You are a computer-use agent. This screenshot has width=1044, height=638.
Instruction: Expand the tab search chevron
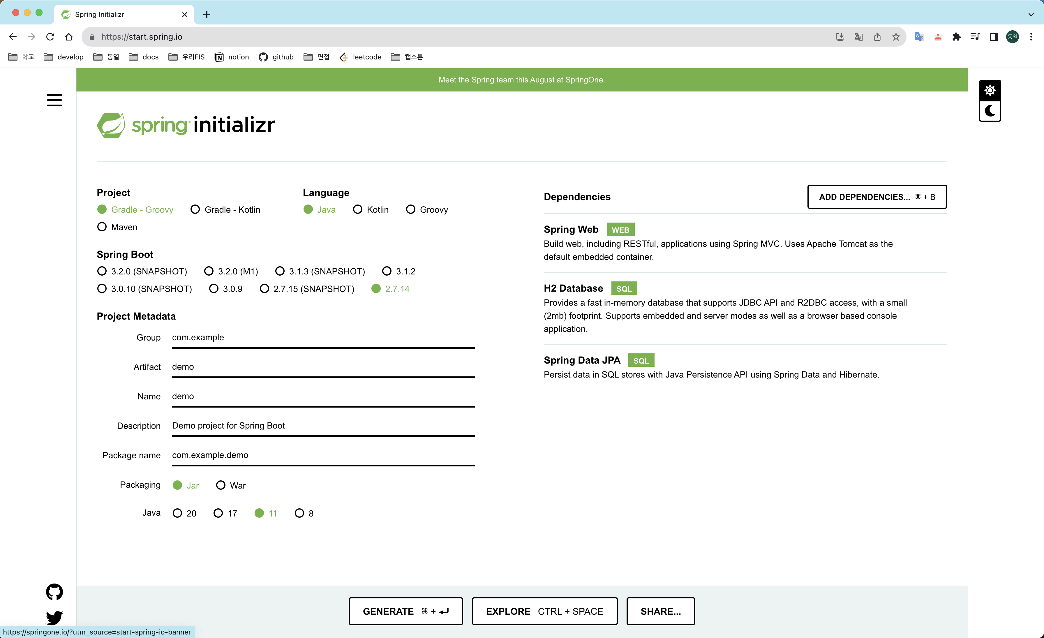pos(1031,14)
